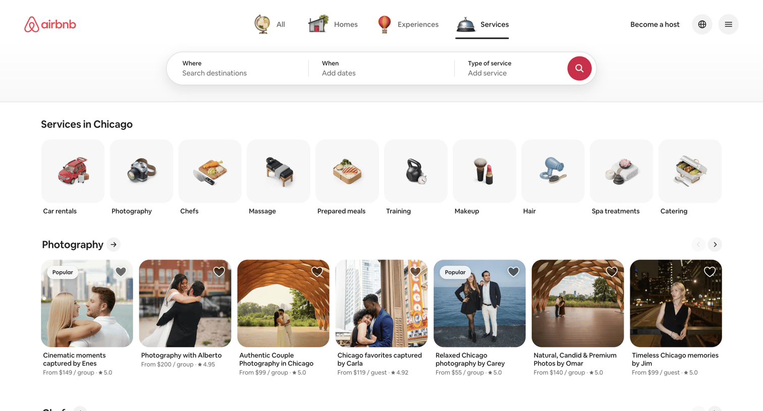The height and width of the screenshot is (411, 763).
Task: Click Cinematic moments captured by Enes title
Action: point(74,359)
